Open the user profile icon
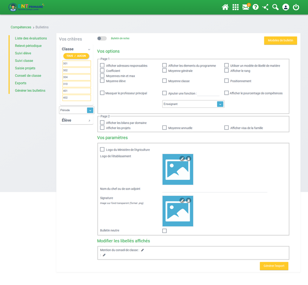 coord(285,7)
